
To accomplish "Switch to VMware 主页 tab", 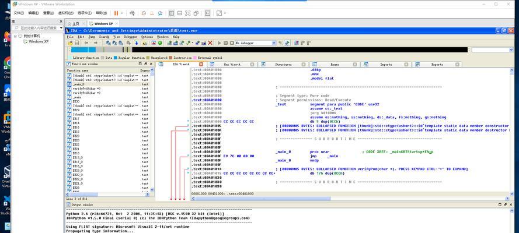I will coord(76,24).
